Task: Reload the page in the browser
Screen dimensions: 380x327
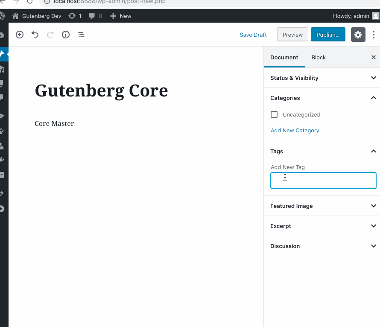Action: click(x=30, y=1)
